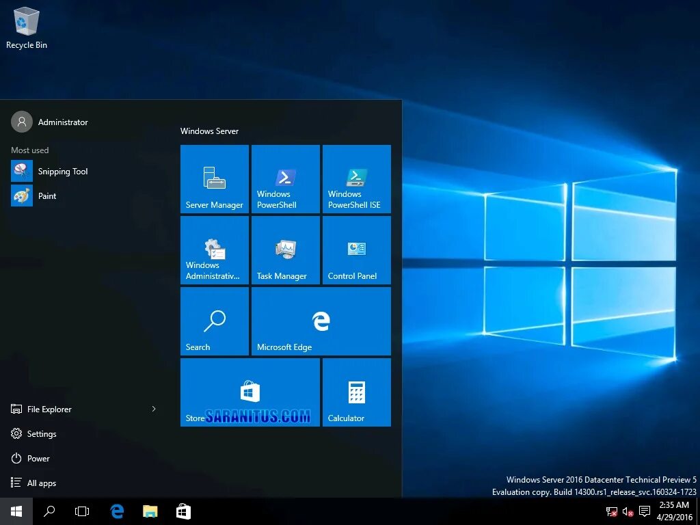
Task: Open the Server Manager tile
Action: coord(214,179)
